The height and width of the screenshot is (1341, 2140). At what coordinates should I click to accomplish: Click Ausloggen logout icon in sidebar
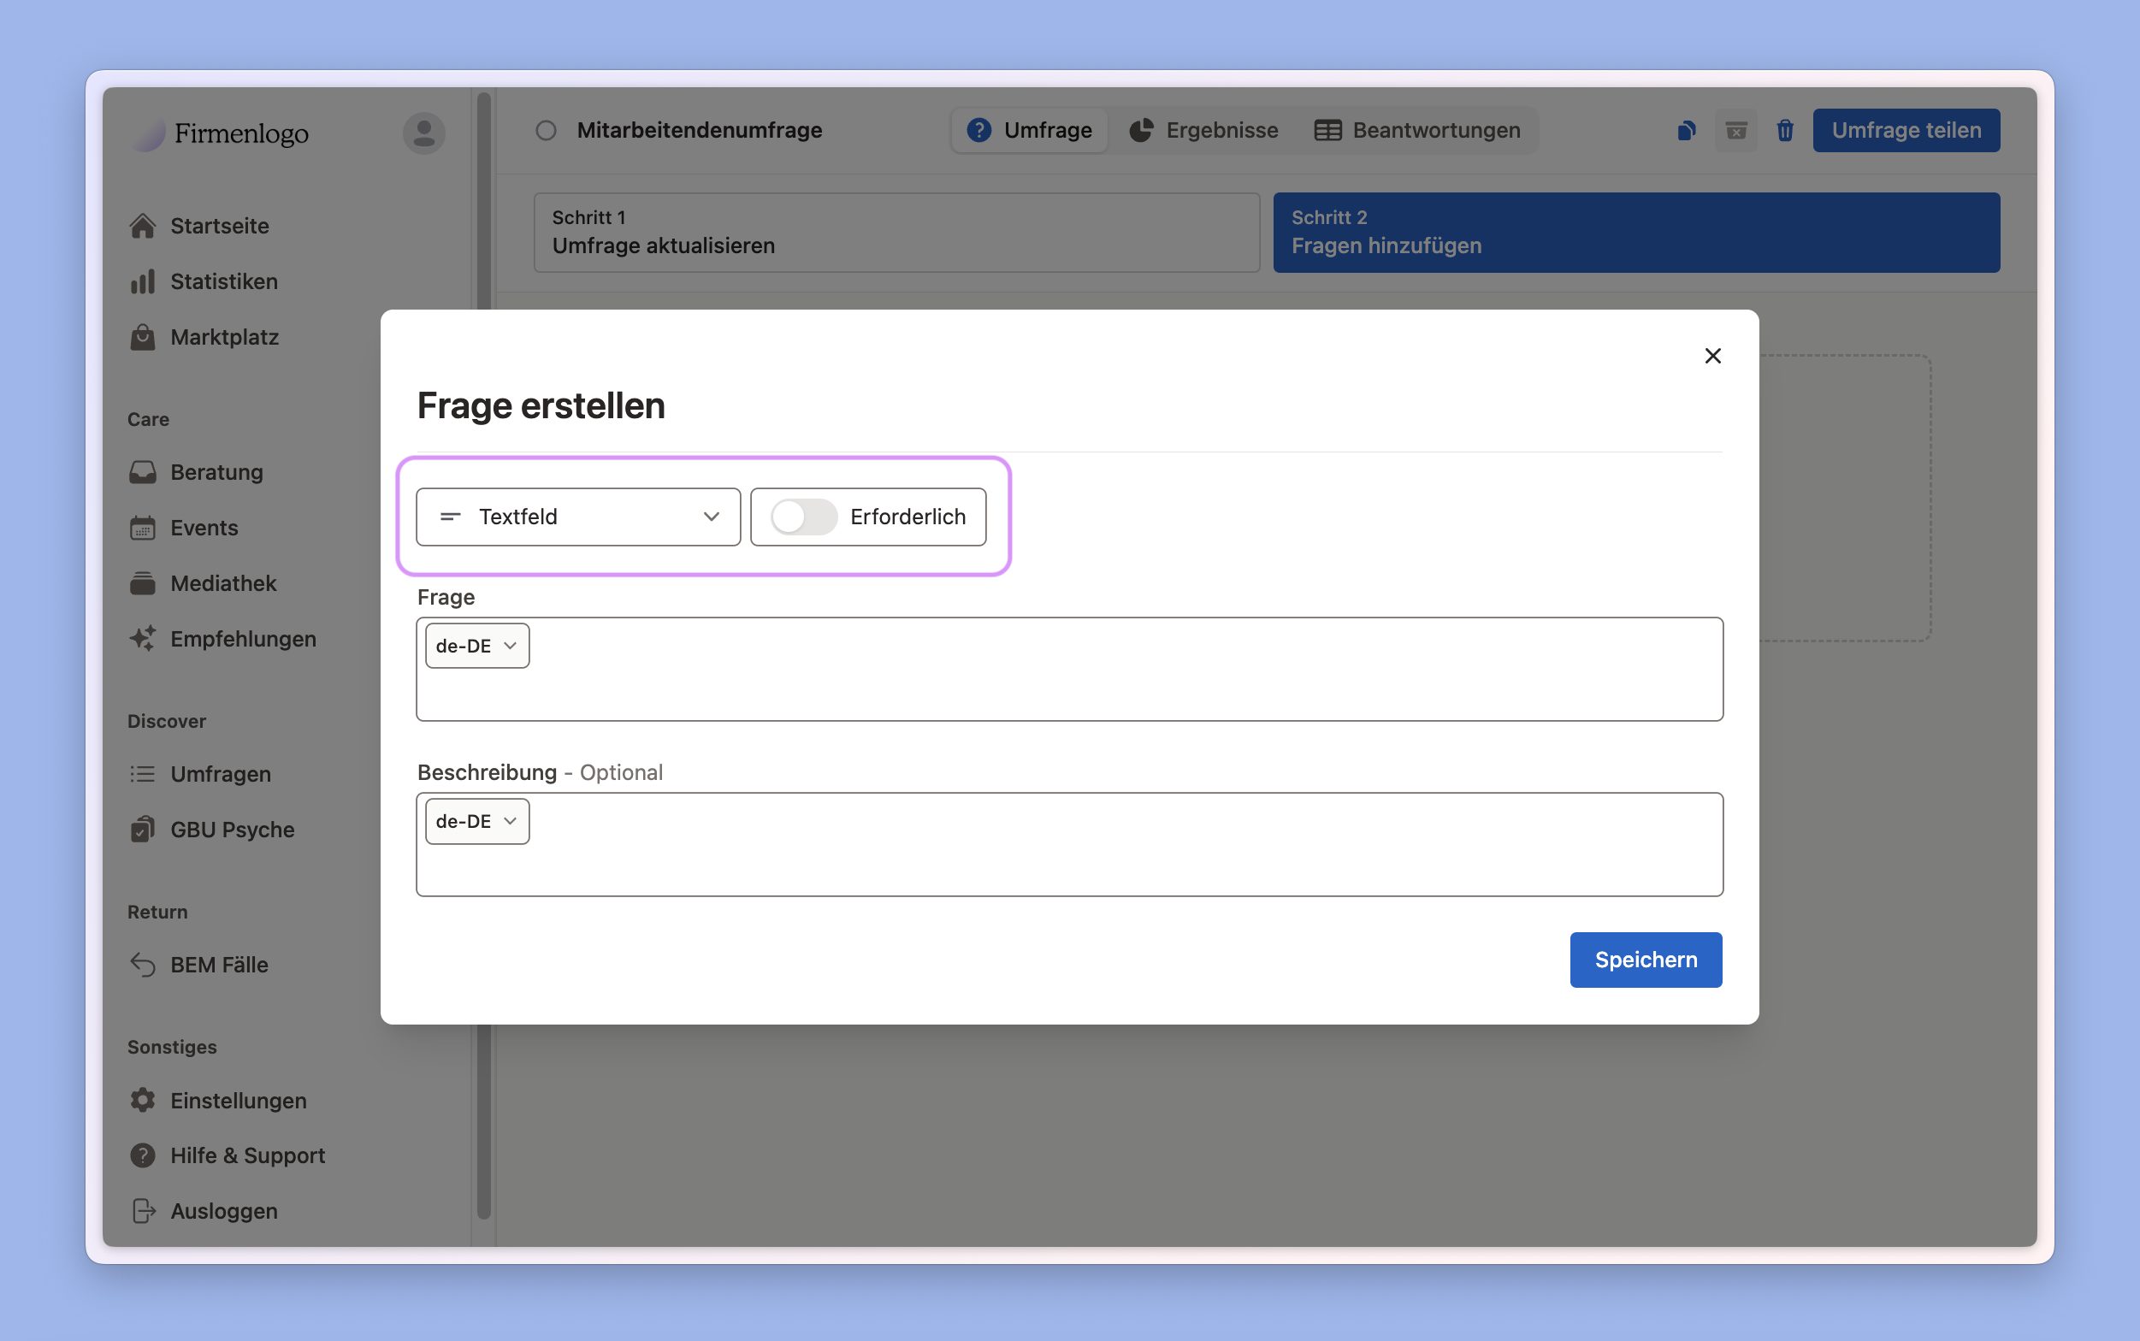click(x=144, y=1211)
